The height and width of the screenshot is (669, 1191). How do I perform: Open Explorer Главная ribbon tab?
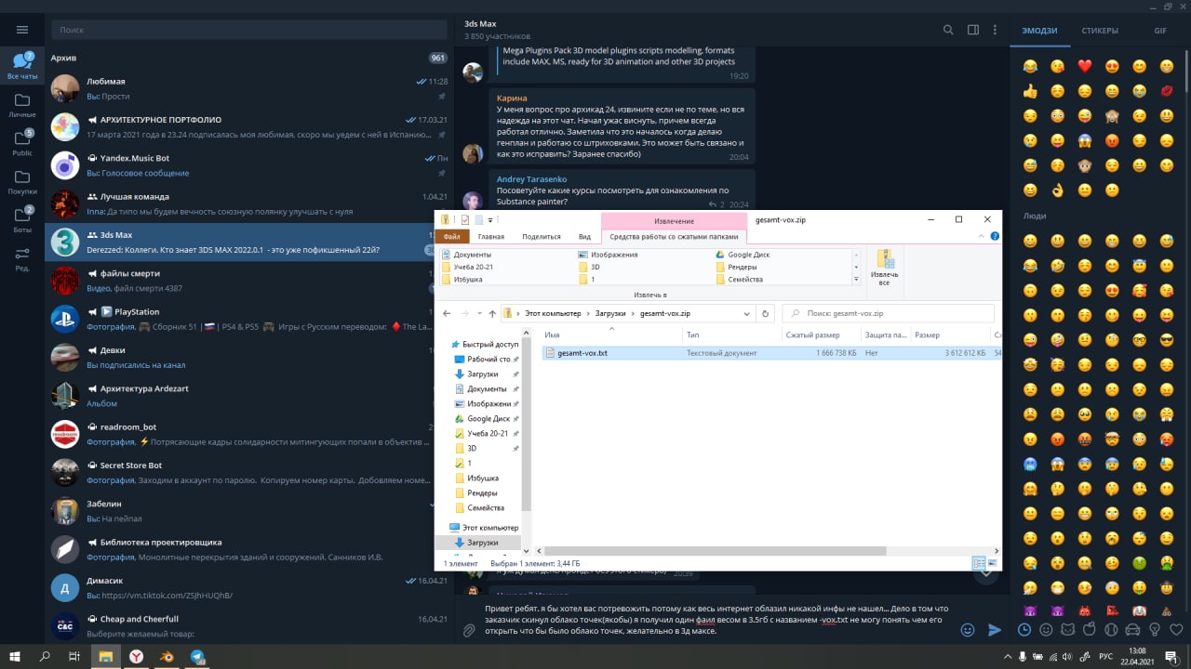point(490,237)
